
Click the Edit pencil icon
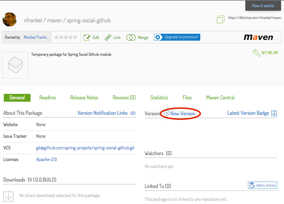[x=87, y=37]
